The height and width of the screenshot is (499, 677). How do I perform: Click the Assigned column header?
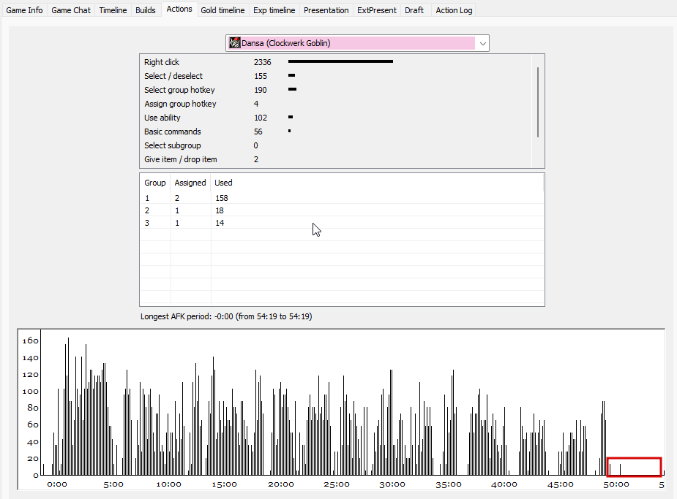coord(190,183)
